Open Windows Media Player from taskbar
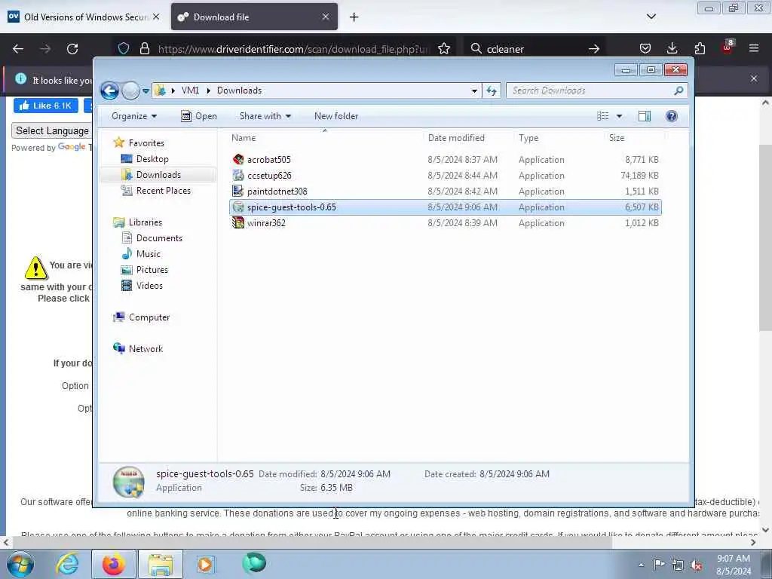This screenshot has width=772, height=579. coord(205,564)
